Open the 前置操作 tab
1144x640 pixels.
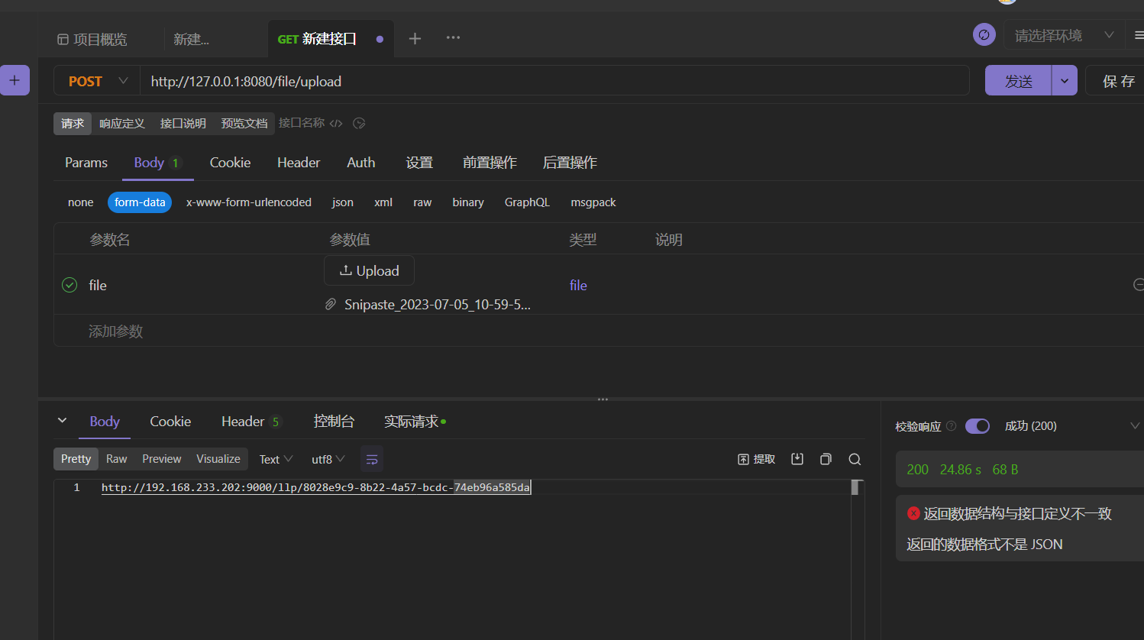490,163
